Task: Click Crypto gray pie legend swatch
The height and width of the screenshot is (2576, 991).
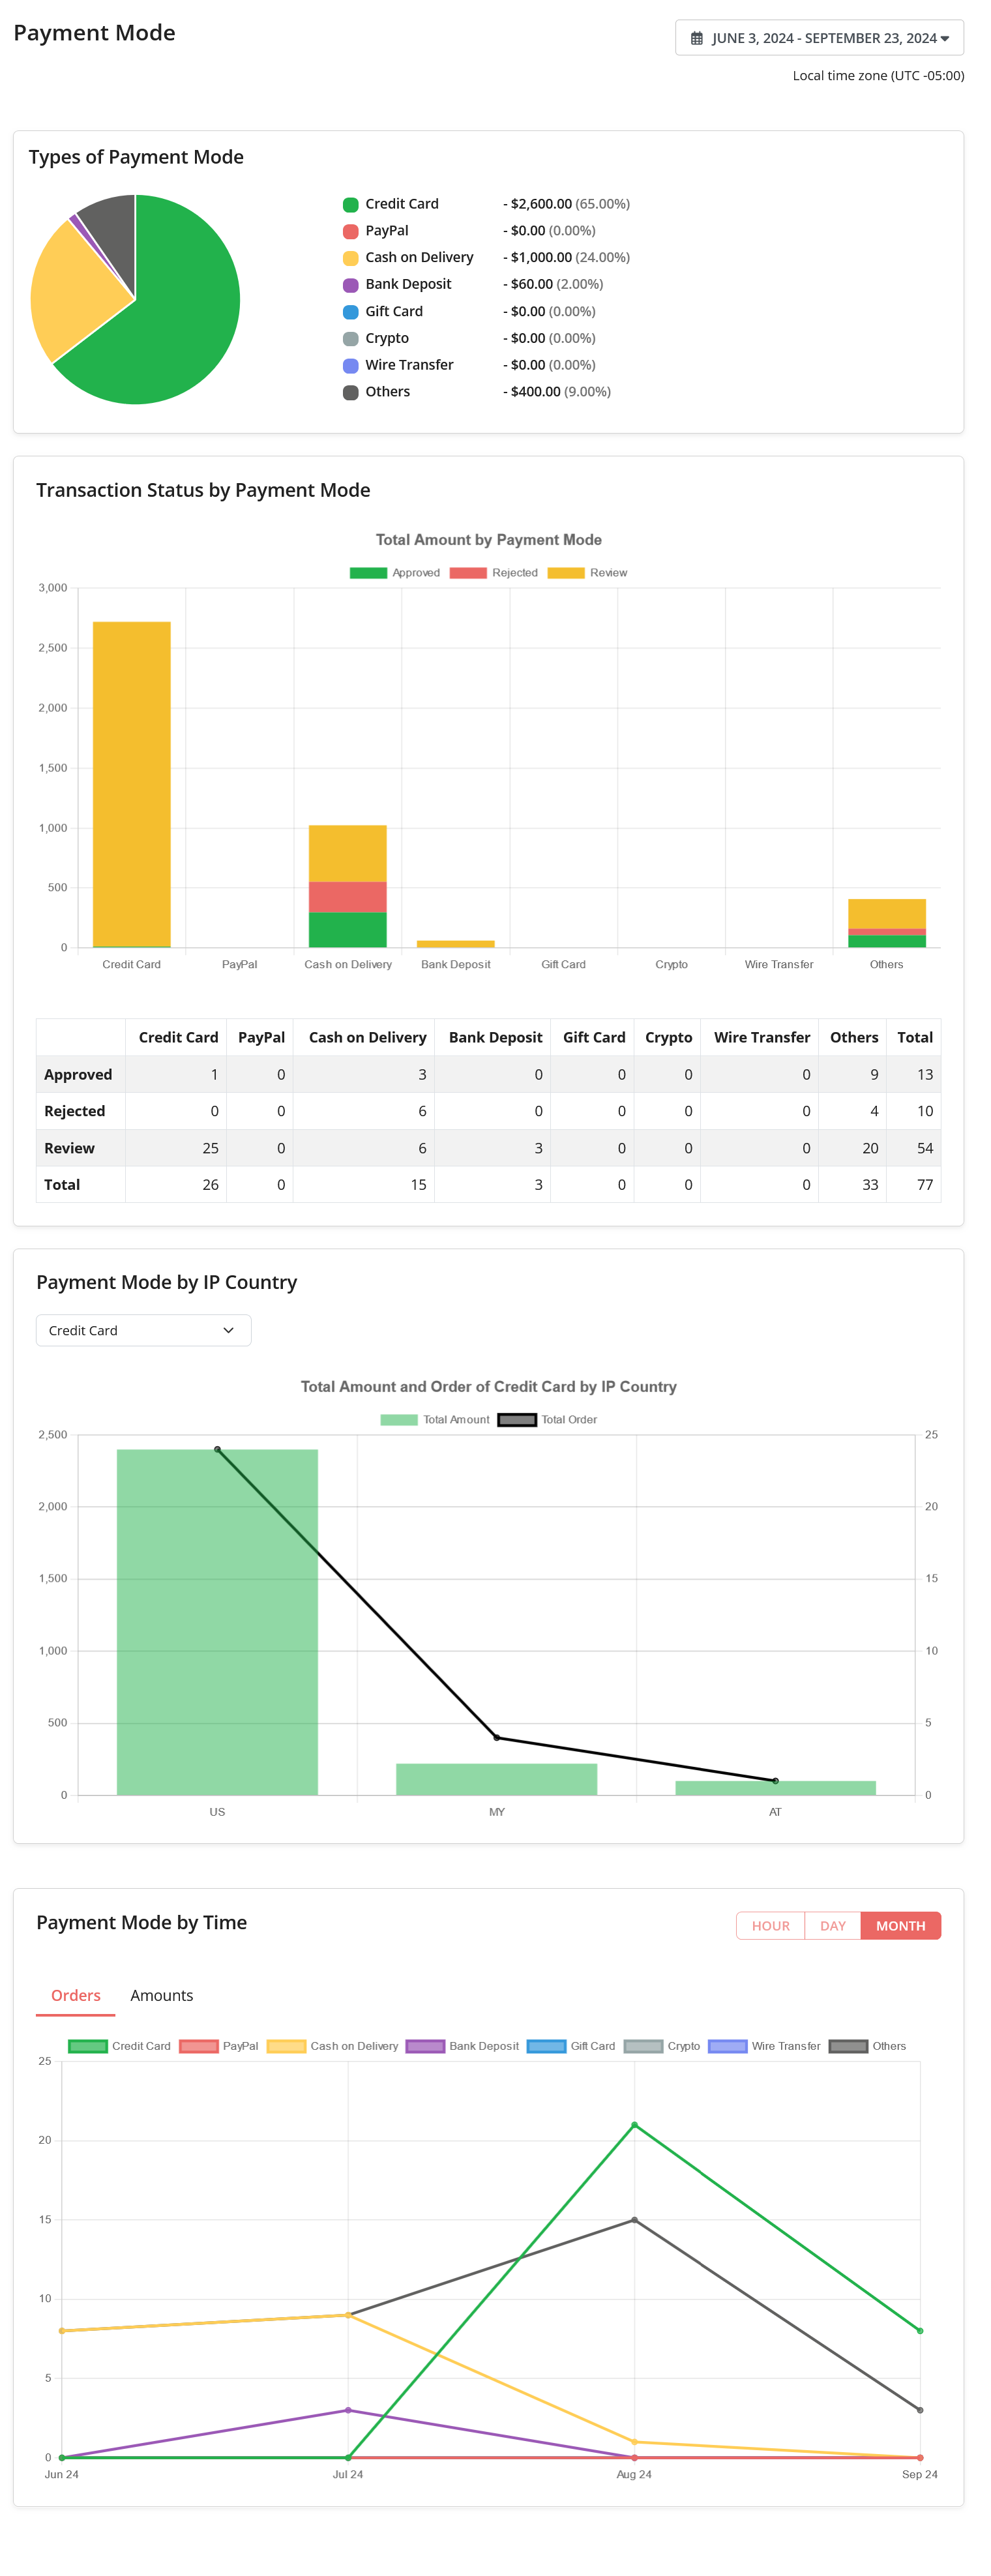Action: 351,339
